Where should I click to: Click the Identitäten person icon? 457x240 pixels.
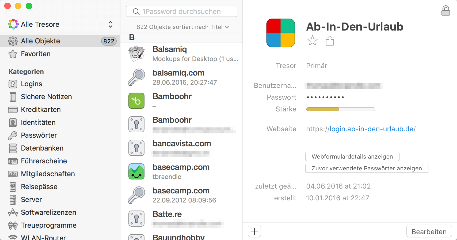13,122
